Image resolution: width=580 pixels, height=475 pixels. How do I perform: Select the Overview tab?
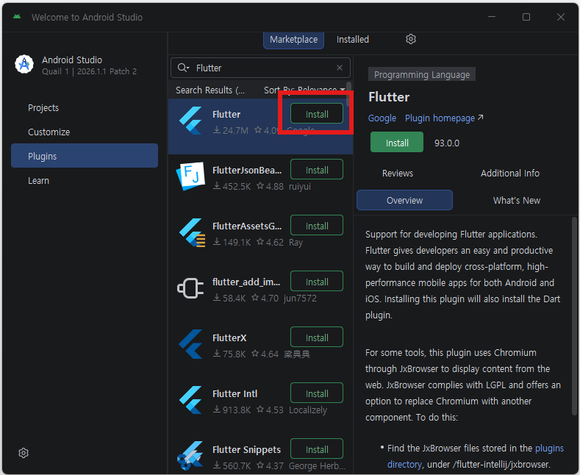click(404, 200)
